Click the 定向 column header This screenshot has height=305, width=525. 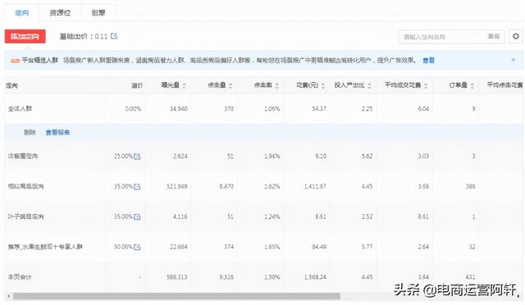pos(11,85)
